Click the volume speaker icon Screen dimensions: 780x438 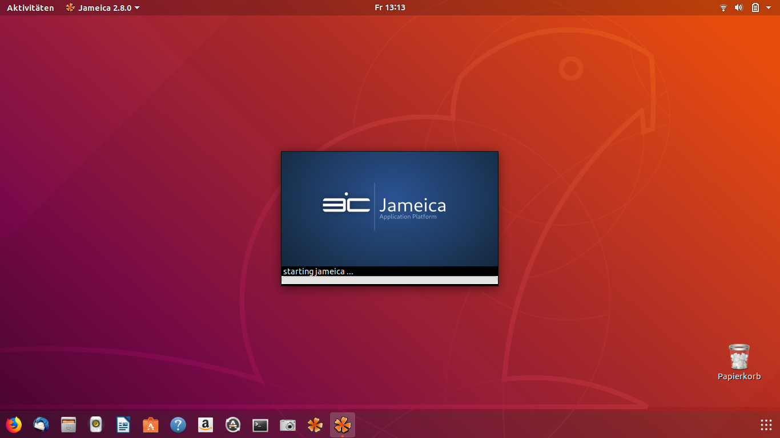pyautogui.click(x=738, y=7)
